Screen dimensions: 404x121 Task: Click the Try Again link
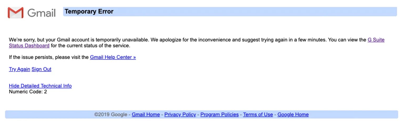(x=19, y=69)
